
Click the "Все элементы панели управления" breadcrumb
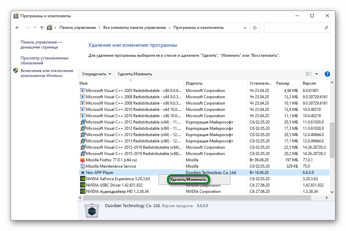[x=134, y=28]
